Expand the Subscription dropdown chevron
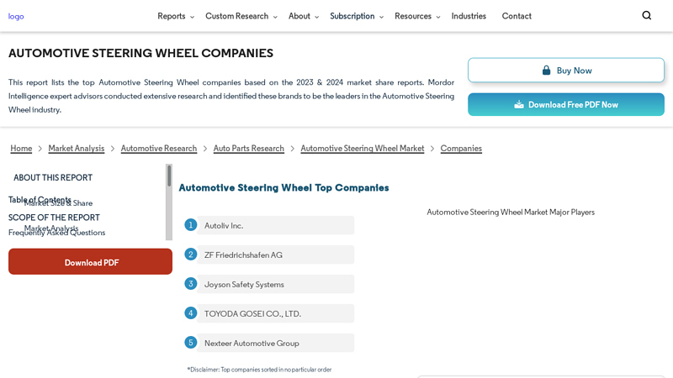 pos(381,17)
